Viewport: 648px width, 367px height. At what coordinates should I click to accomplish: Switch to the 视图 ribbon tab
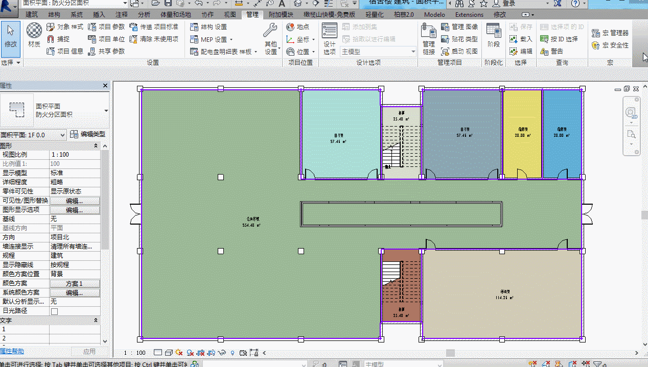tap(230, 15)
